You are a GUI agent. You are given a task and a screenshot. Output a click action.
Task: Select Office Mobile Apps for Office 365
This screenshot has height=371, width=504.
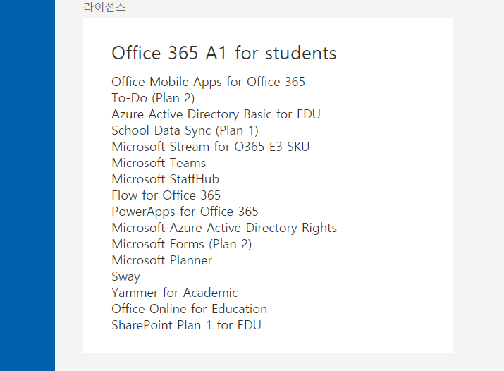coord(208,82)
